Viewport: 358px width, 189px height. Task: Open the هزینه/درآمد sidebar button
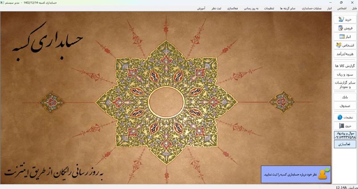[345, 54]
